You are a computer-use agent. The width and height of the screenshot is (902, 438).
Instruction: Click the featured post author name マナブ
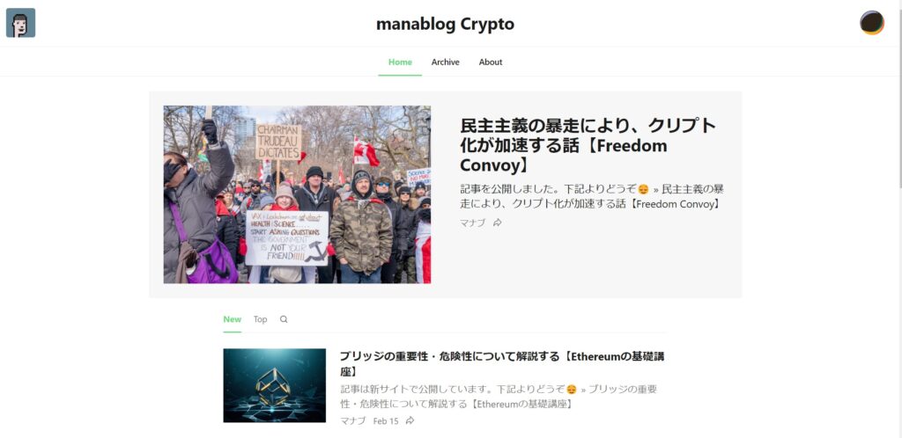(472, 223)
